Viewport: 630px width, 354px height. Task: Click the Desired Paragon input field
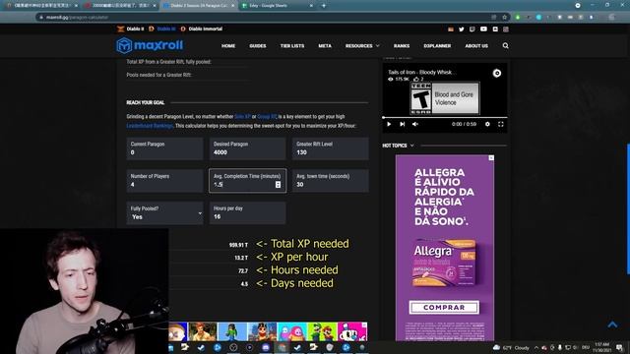(x=247, y=148)
